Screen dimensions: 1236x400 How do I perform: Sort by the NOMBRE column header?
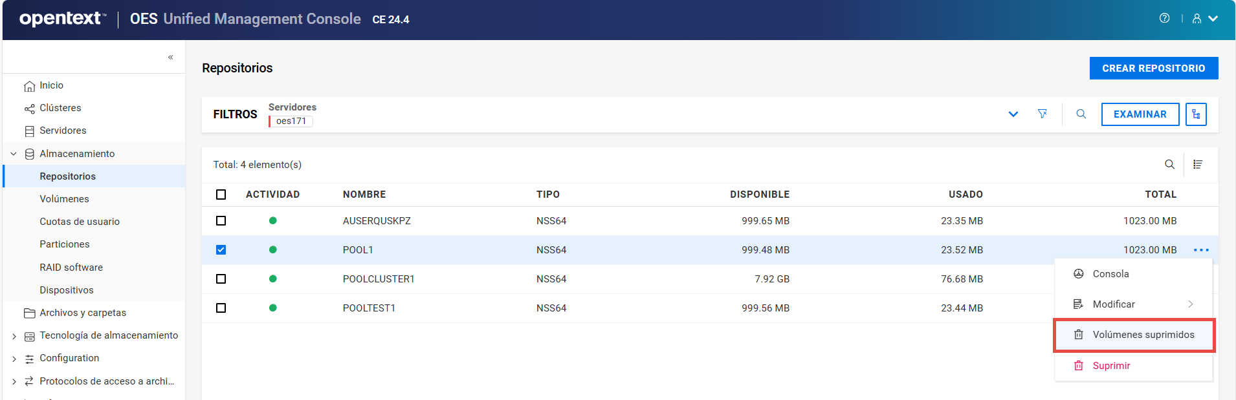pyautogui.click(x=364, y=195)
